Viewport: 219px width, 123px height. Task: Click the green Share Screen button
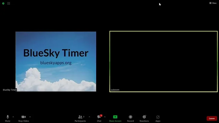pos(115,118)
